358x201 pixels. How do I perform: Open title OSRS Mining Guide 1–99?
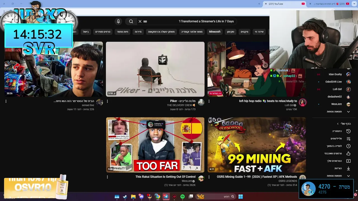(x=257, y=177)
